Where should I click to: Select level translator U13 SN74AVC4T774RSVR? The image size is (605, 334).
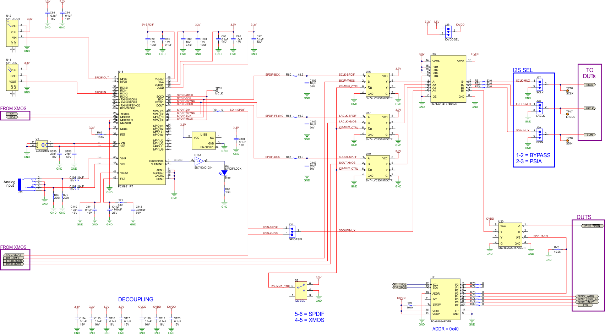pos(448,78)
